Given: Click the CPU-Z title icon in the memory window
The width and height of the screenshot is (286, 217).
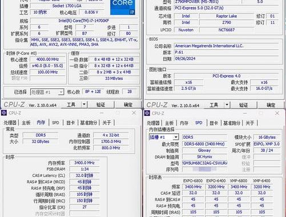Looking at the screenshot, I should tap(4, 113).
